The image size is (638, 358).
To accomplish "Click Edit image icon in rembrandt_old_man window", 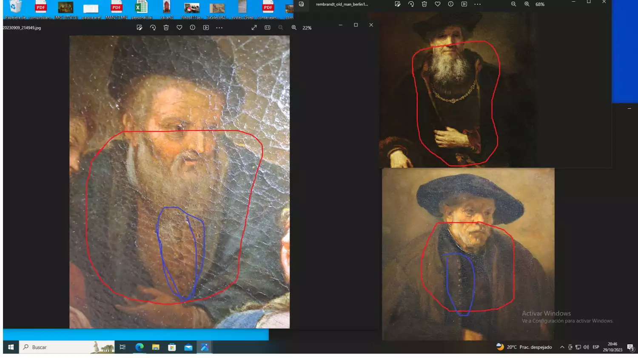I will tap(398, 4).
